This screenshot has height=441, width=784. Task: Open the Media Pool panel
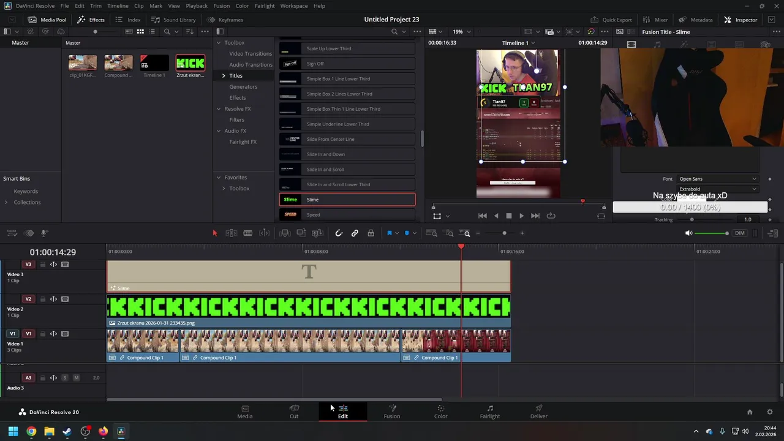(47, 20)
